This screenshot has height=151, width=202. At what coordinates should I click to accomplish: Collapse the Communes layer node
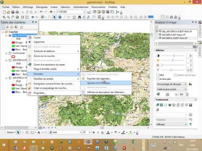tap(6, 53)
